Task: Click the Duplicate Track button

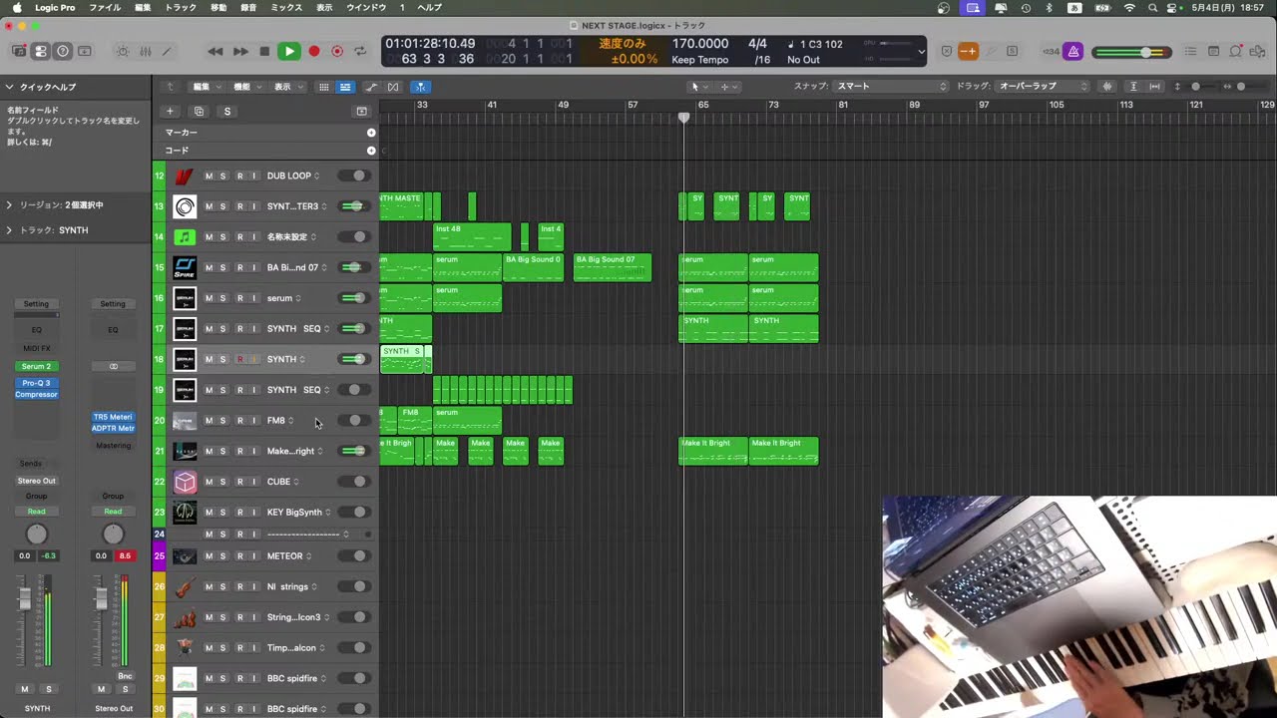Action: 199,111
